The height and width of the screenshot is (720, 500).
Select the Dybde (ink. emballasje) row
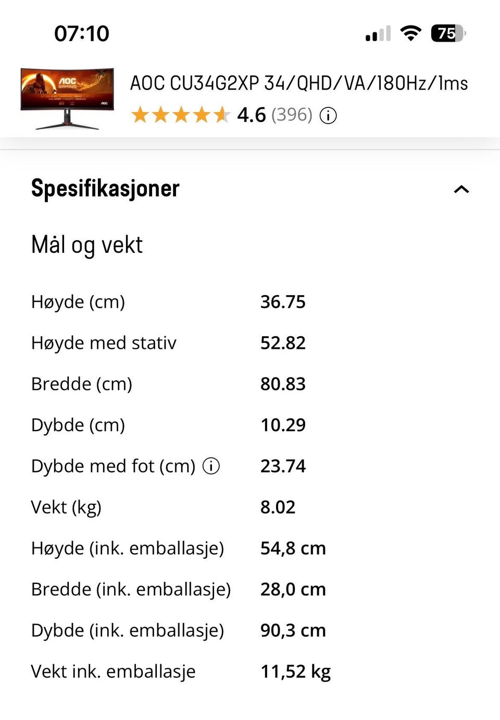click(x=250, y=630)
